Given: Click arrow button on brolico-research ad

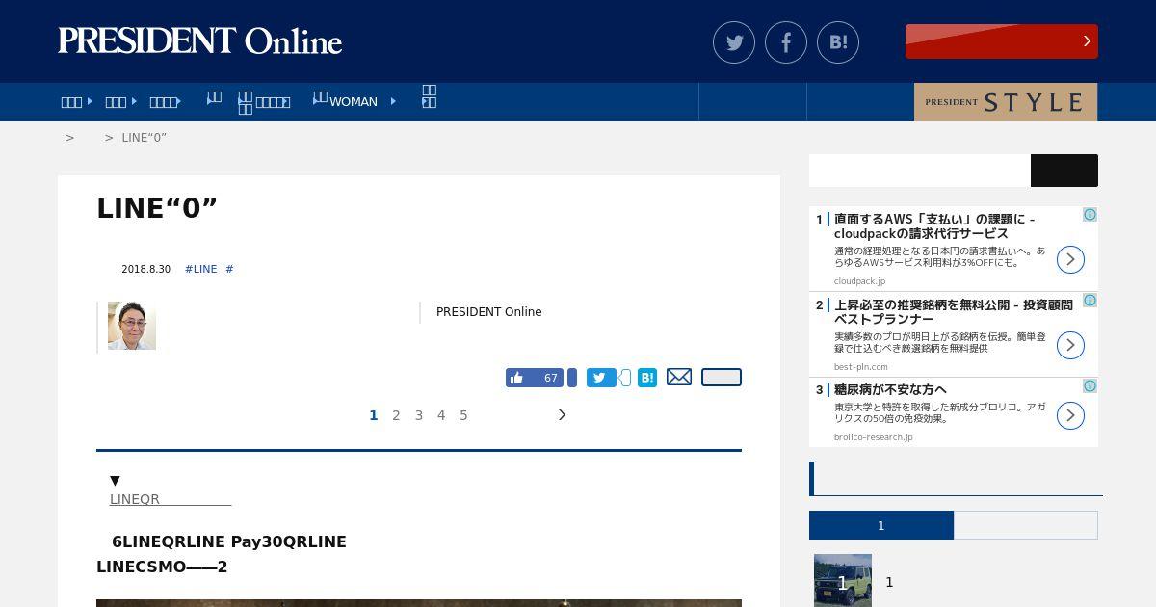Looking at the screenshot, I should click(x=1070, y=415).
